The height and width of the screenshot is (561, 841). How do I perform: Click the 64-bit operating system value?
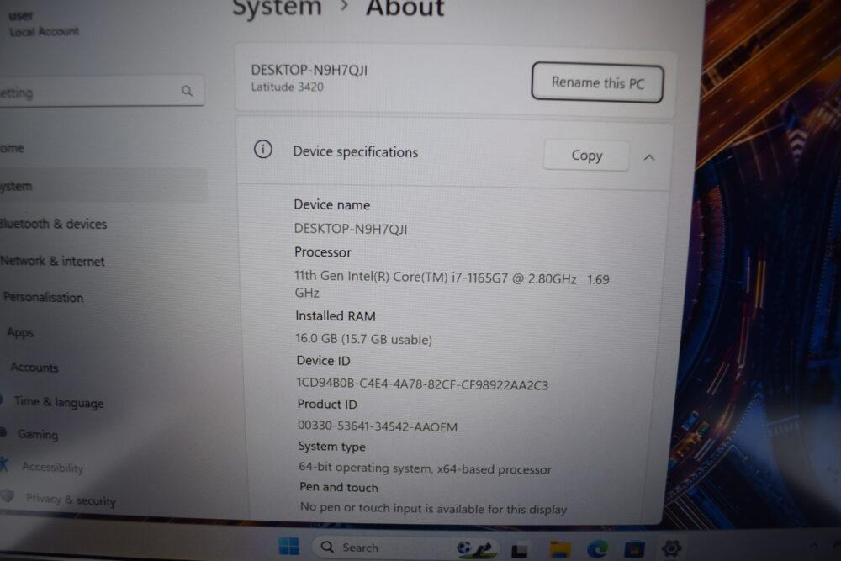[x=425, y=468]
